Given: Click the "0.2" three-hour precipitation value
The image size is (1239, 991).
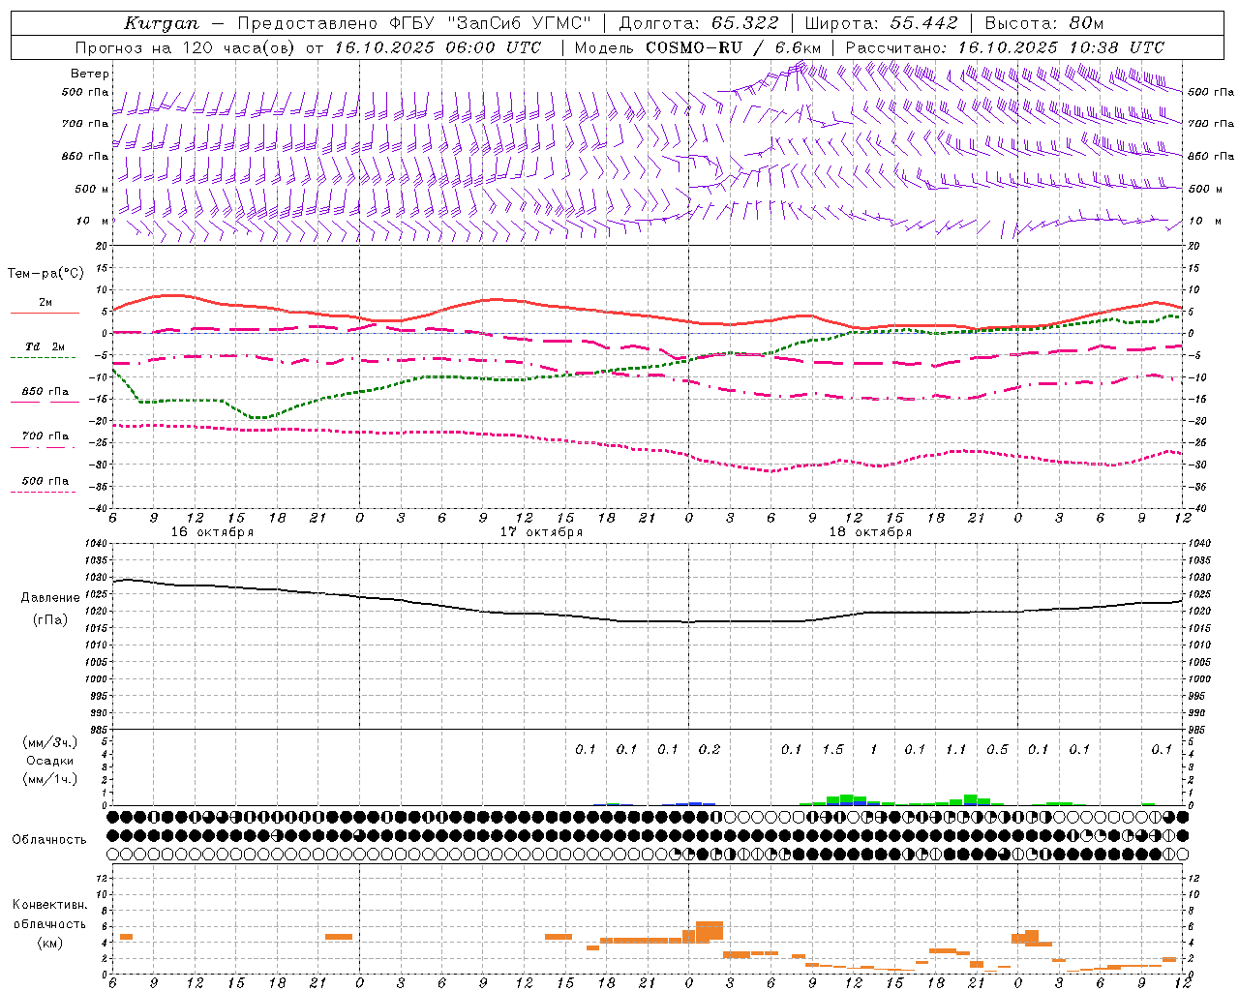Looking at the screenshot, I should pyautogui.click(x=710, y=750).
